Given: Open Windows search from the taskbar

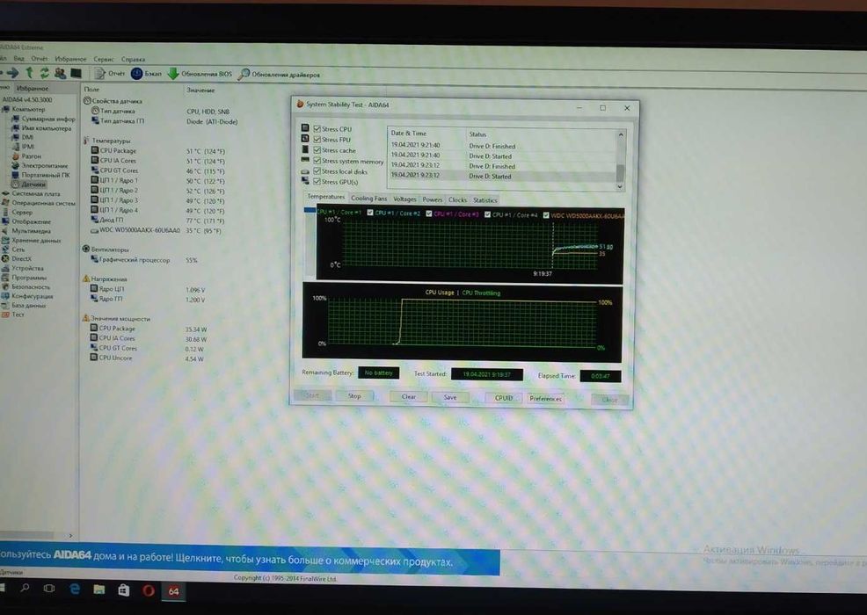Looking at the screenshot, I should coord(25,588).
